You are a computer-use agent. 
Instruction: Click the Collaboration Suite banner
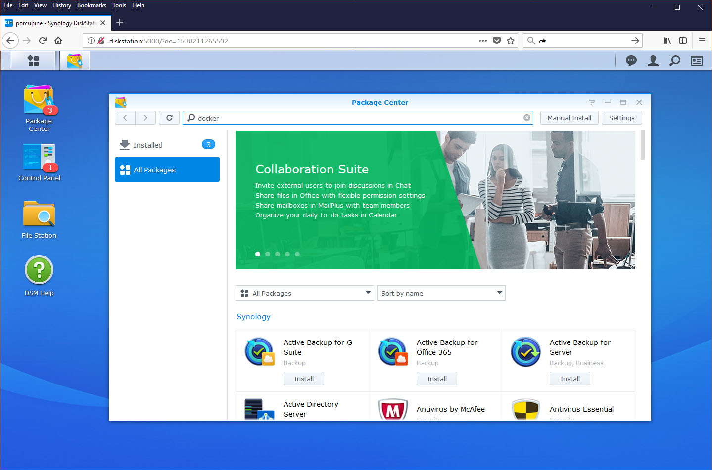435,200
